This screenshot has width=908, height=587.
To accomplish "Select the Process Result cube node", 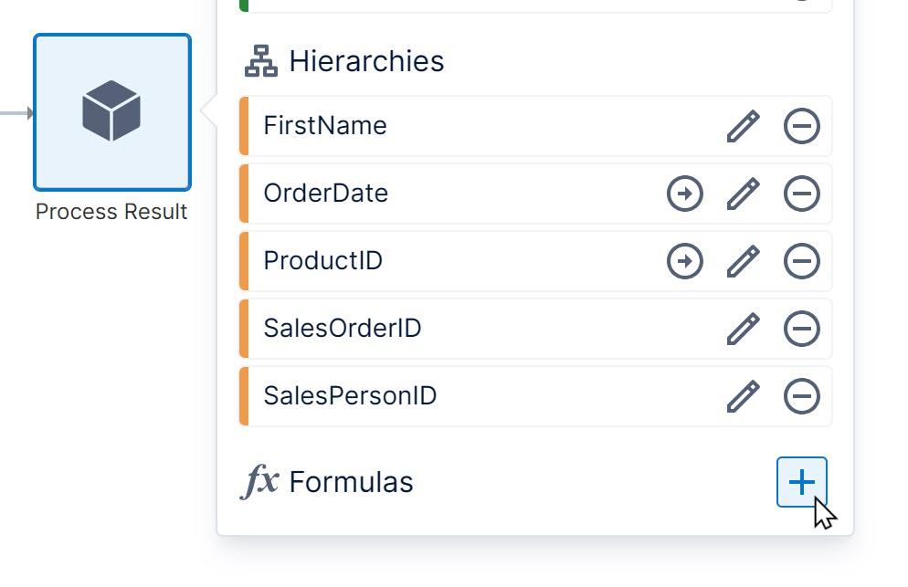I will point(111,112).
